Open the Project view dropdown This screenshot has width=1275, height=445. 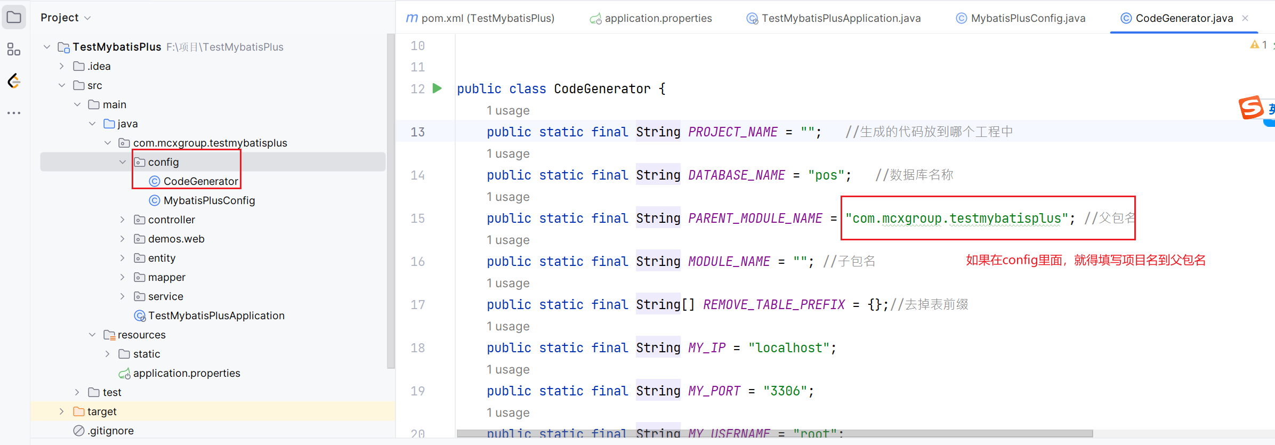pos(66,18)
